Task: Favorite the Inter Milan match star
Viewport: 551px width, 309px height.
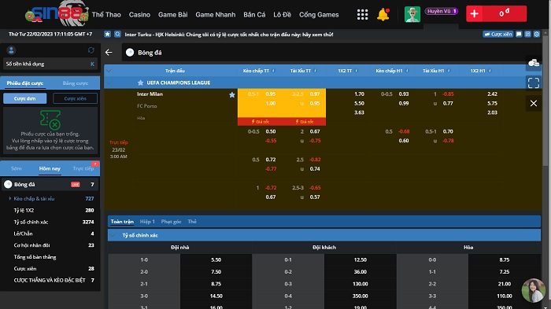Action: [232, 95]
